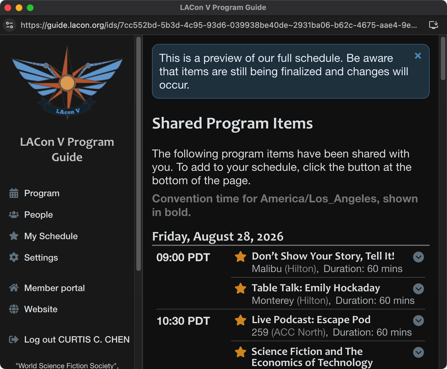Dismiss the preview schedule notice

(418, 56)
